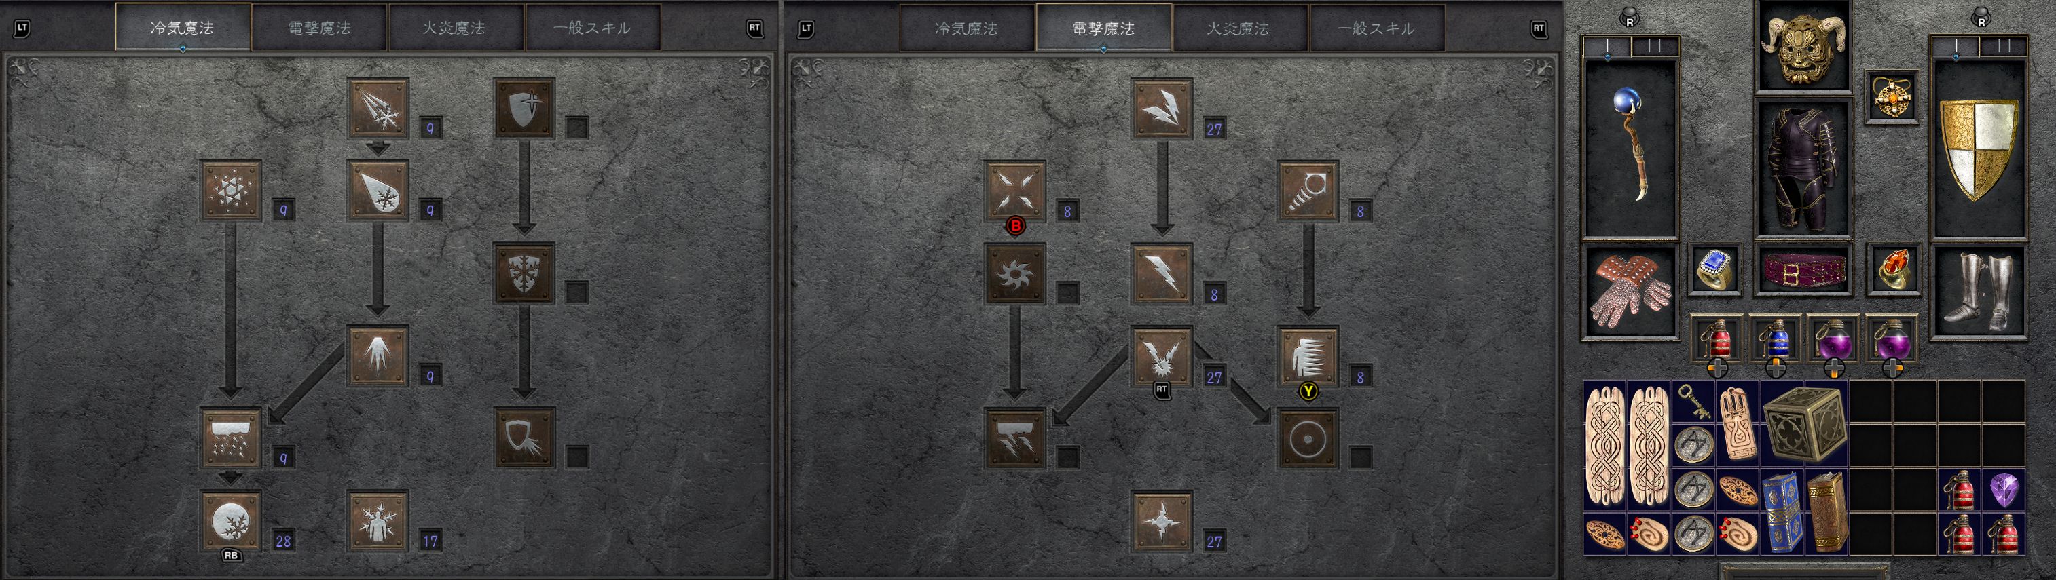Select the Cold Mastery skill icon
The image size is (2056, 580).
[x=378, y=521]
